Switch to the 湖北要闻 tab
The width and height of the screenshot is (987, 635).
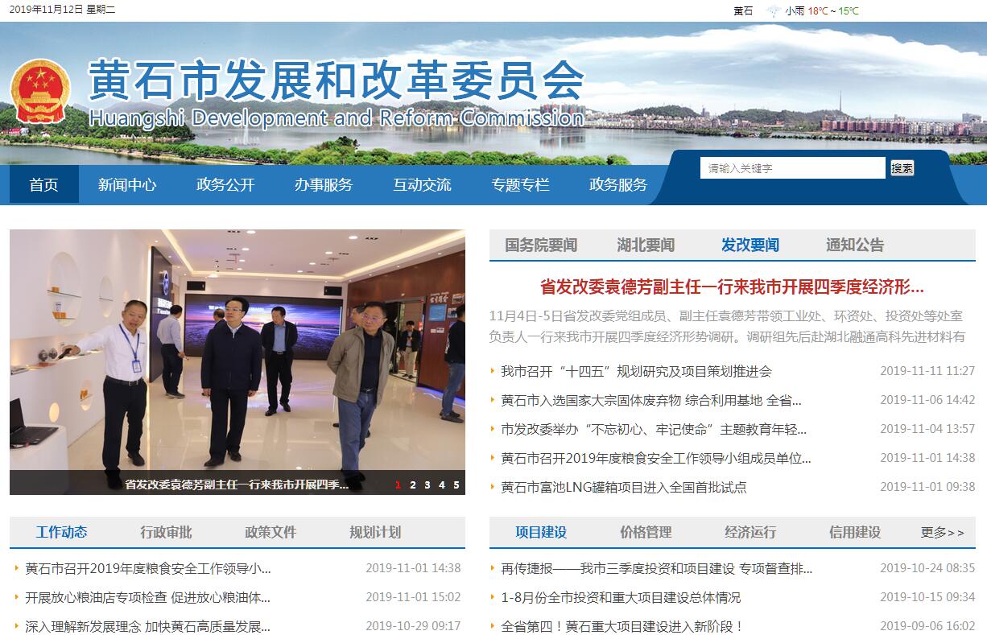[646, 245]
